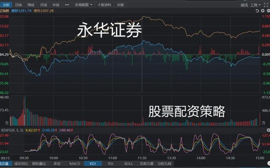Select the RSI indicator tab

111,164
